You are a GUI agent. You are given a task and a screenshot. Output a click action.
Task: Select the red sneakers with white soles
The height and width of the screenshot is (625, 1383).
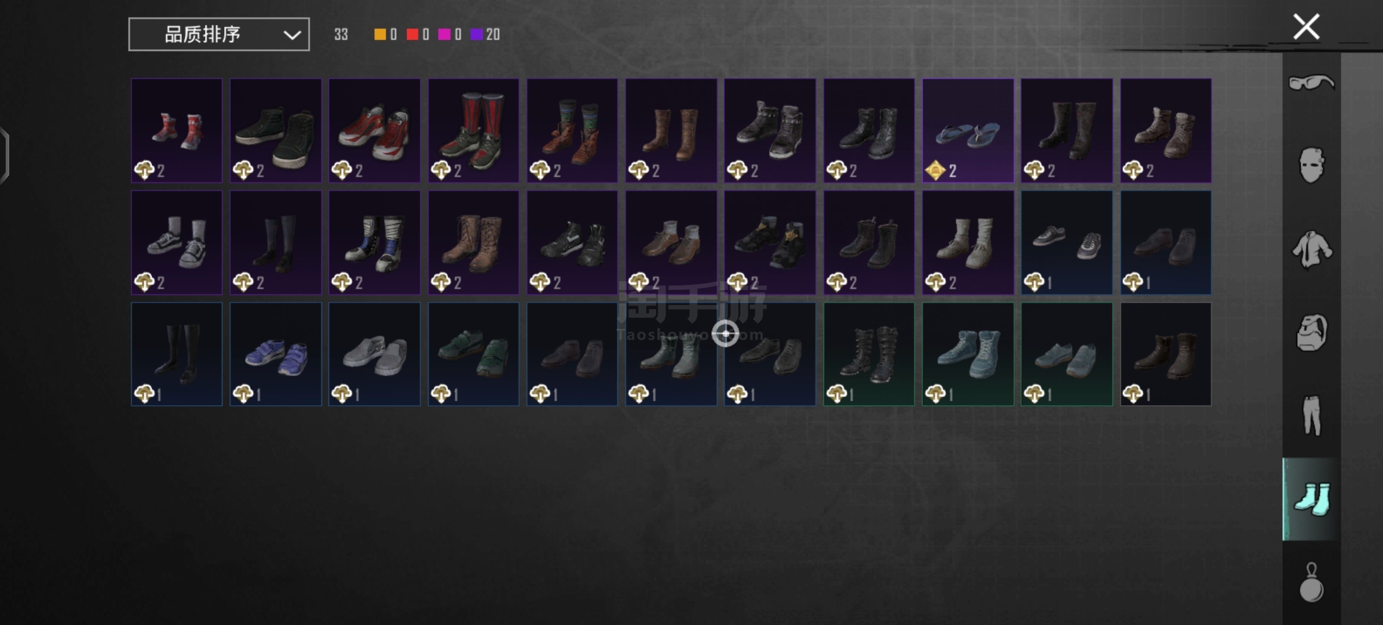point(375,131)
